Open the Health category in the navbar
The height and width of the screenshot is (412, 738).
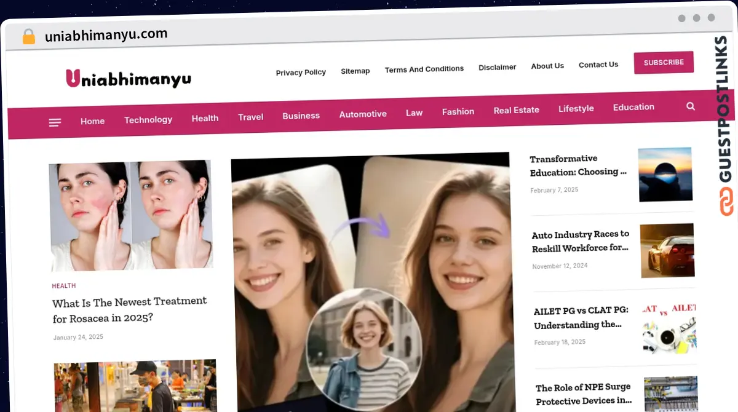[205, 118]
